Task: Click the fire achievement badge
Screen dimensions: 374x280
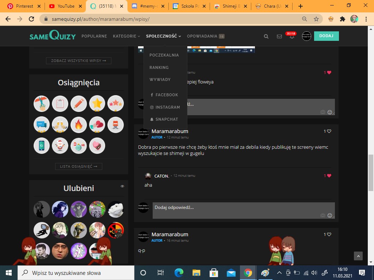Action: [79, 125]
